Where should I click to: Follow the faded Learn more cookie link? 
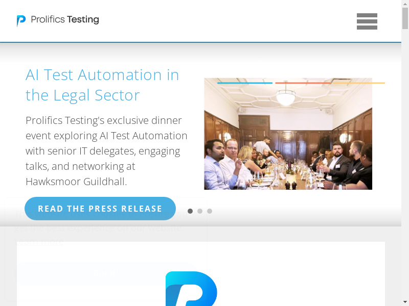coord(39,241)
